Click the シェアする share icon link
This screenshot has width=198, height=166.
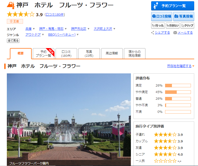pyautogui.click(x=153, y=33)
